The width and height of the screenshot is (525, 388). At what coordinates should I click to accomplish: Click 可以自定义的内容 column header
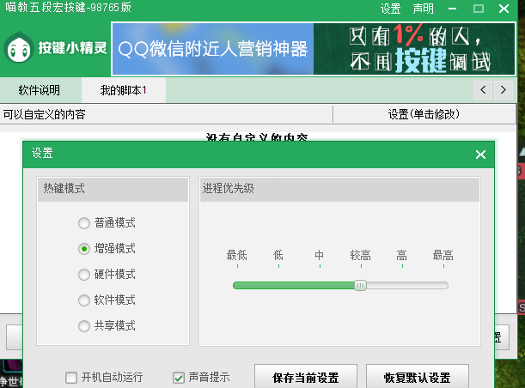pos(166,114)
